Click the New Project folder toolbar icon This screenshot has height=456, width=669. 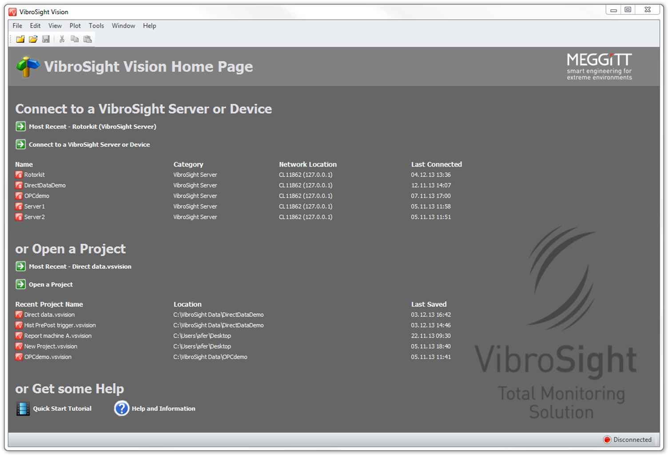(x=20, y=39)
